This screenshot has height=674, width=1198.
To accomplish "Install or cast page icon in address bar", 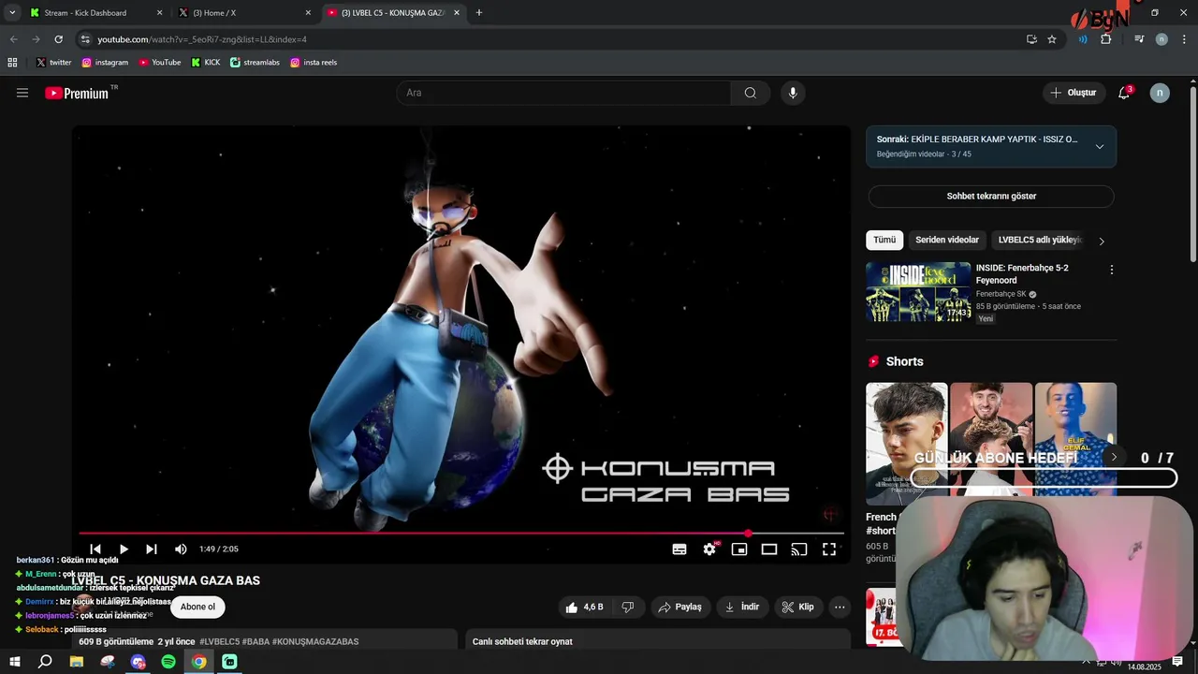I will 1031,39.
